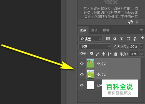Switch to the 通道 tab
The height and width of the screenshot is (104, 145).
pyautogui.click(x=94, y=30)
